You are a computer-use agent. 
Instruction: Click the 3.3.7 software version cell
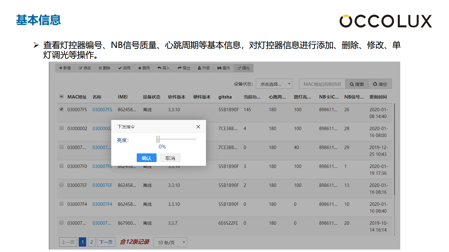[x=173, y=223]
